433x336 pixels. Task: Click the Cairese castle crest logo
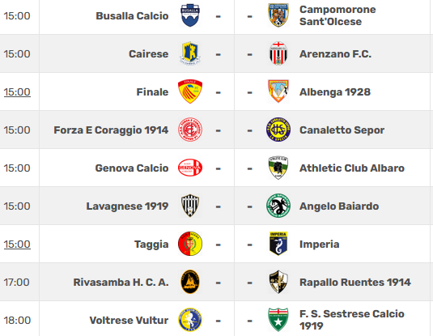point(190,53)
